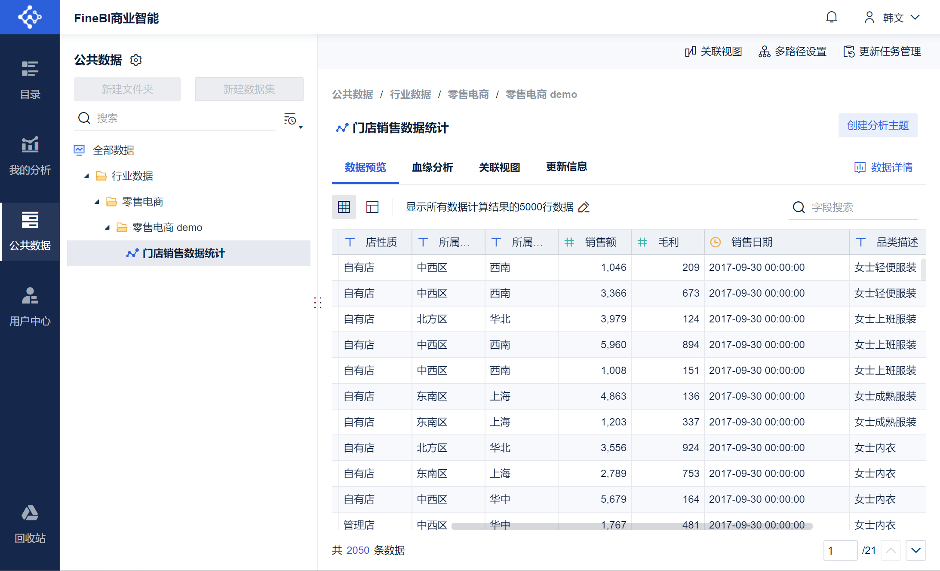
Task: Collapse the 零售电商 demo folder
Action: point(108,228)
